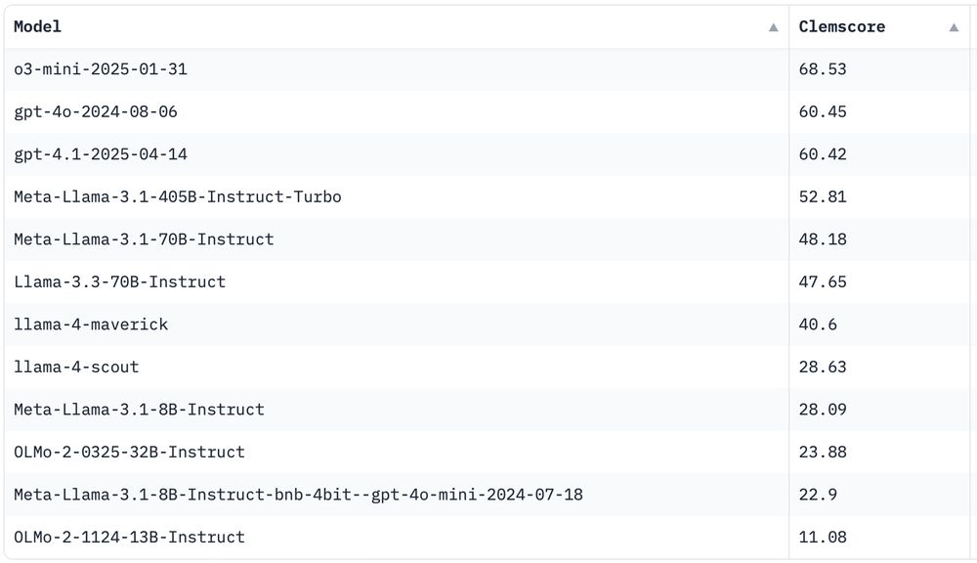This screenshot has width=977, height=563.
Task: Click the score value 48.18
Action: (823, 239)
